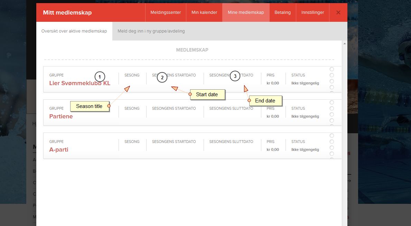
Task: Click STATUS label in the Partiene row
Action: (x=298, y=108)
